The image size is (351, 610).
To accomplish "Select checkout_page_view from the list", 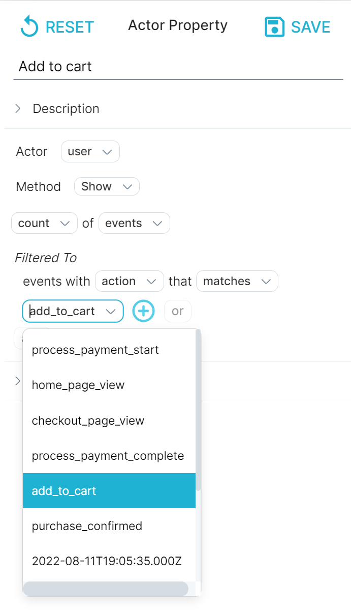I will point(109,420).
